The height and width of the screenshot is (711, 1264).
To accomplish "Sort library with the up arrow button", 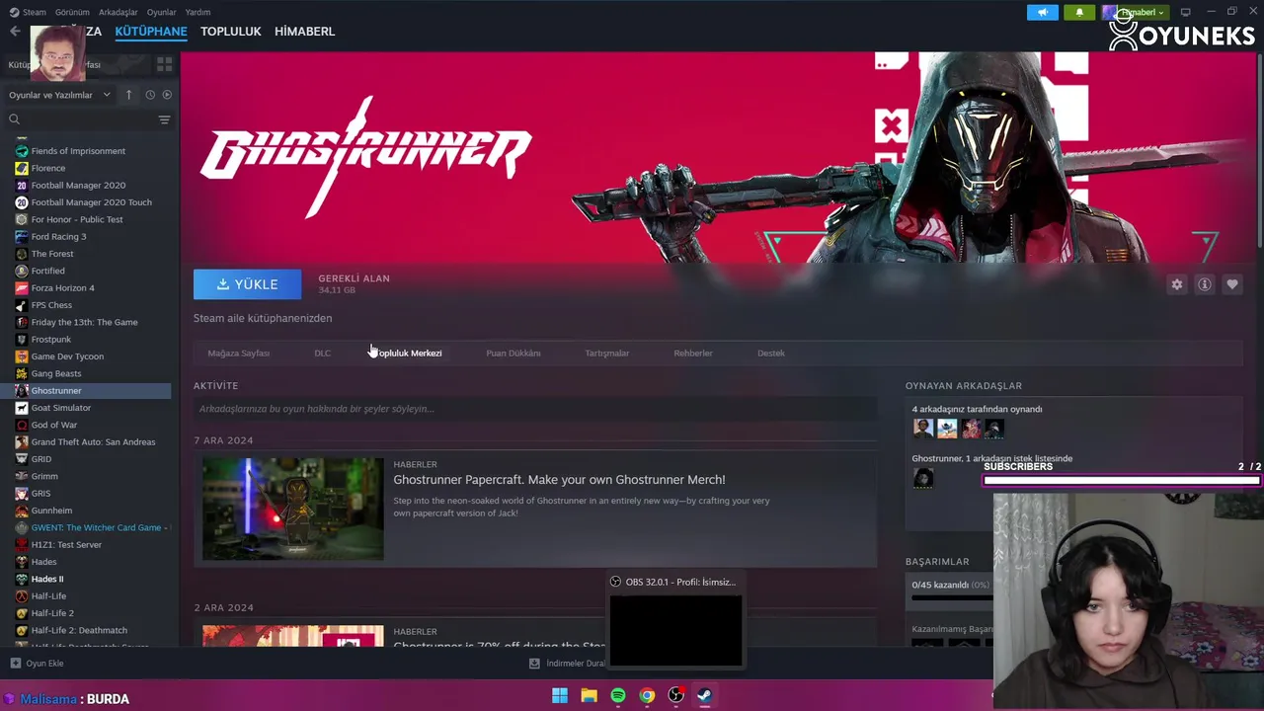I will pos(128,95).
